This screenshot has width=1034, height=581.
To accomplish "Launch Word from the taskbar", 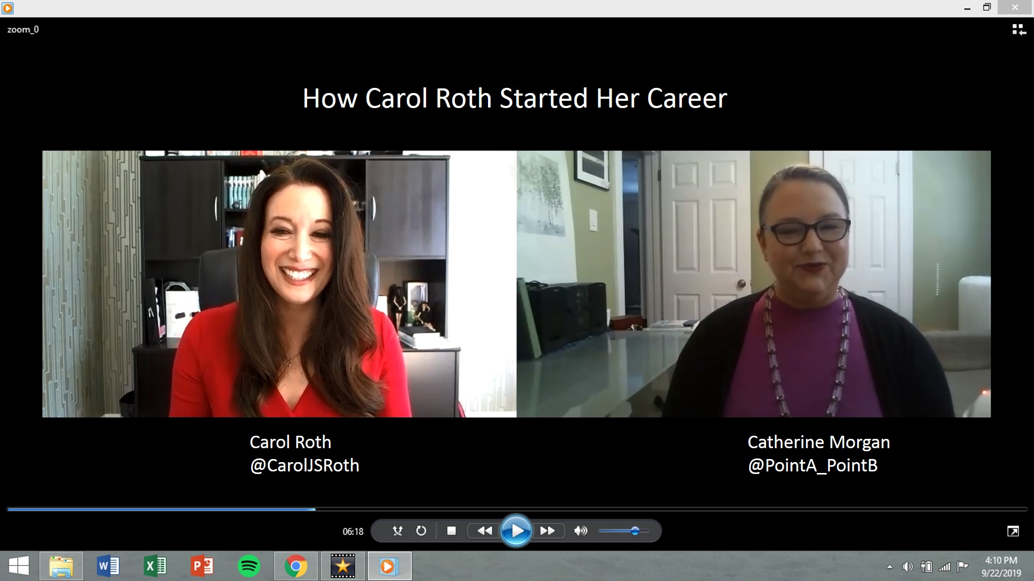I will tap(108, 566).
